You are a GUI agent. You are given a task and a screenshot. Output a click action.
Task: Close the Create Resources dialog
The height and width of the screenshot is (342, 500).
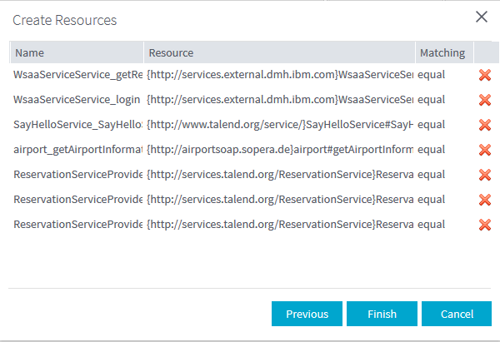[481, 17]
